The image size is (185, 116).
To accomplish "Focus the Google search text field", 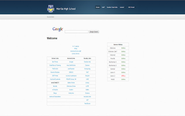I will (76, 32).
